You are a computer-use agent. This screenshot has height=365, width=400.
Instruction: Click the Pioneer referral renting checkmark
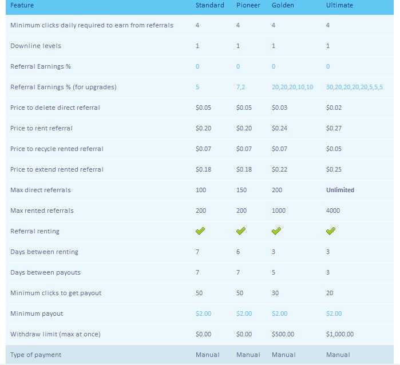(241, 231)
